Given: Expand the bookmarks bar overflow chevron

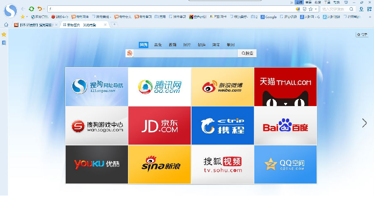Looking at the screenshot, I should click(x=370, y=17).
